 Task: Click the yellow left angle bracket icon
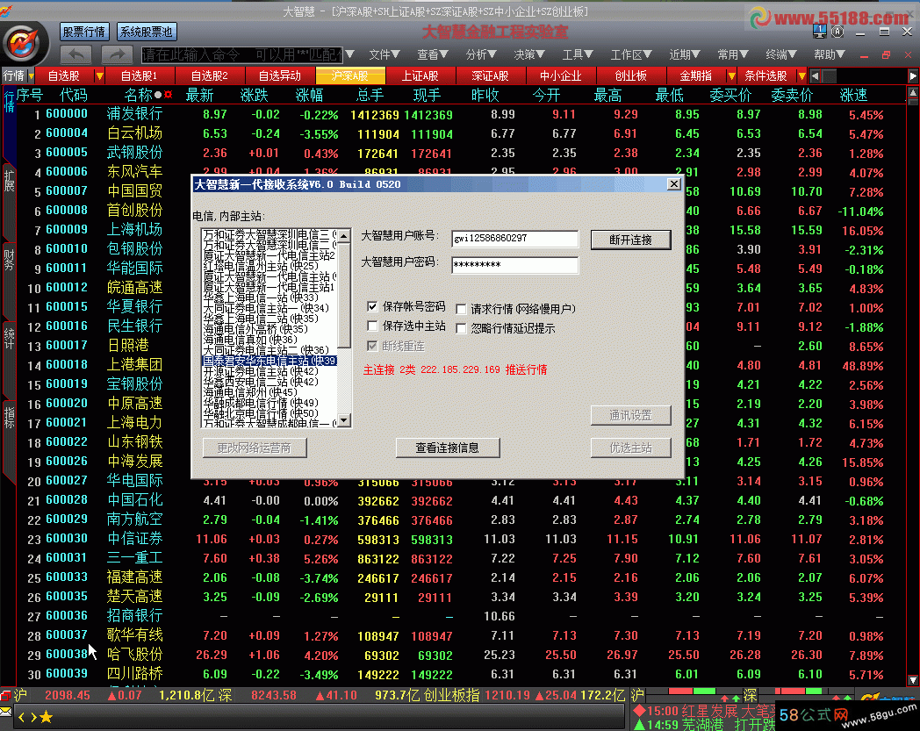coord(22,717)
